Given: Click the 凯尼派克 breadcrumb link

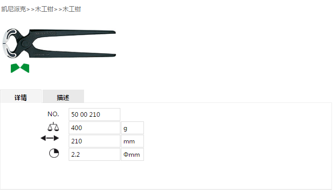Looking at the screenshot, I should click(x=14, y=9).
